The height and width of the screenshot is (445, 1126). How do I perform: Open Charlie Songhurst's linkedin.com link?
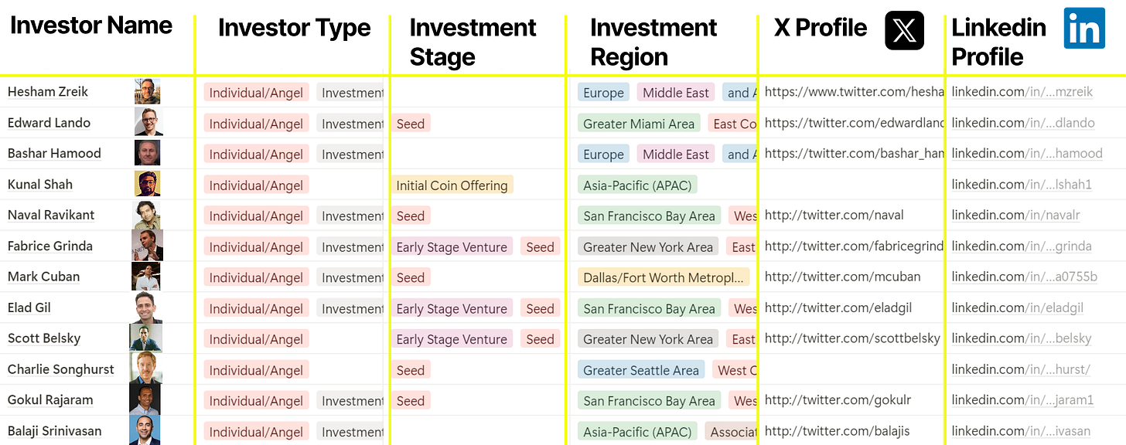(x=1021, y=369)
